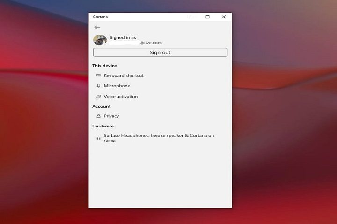Open the Microphone settings entry

(117, 86)
